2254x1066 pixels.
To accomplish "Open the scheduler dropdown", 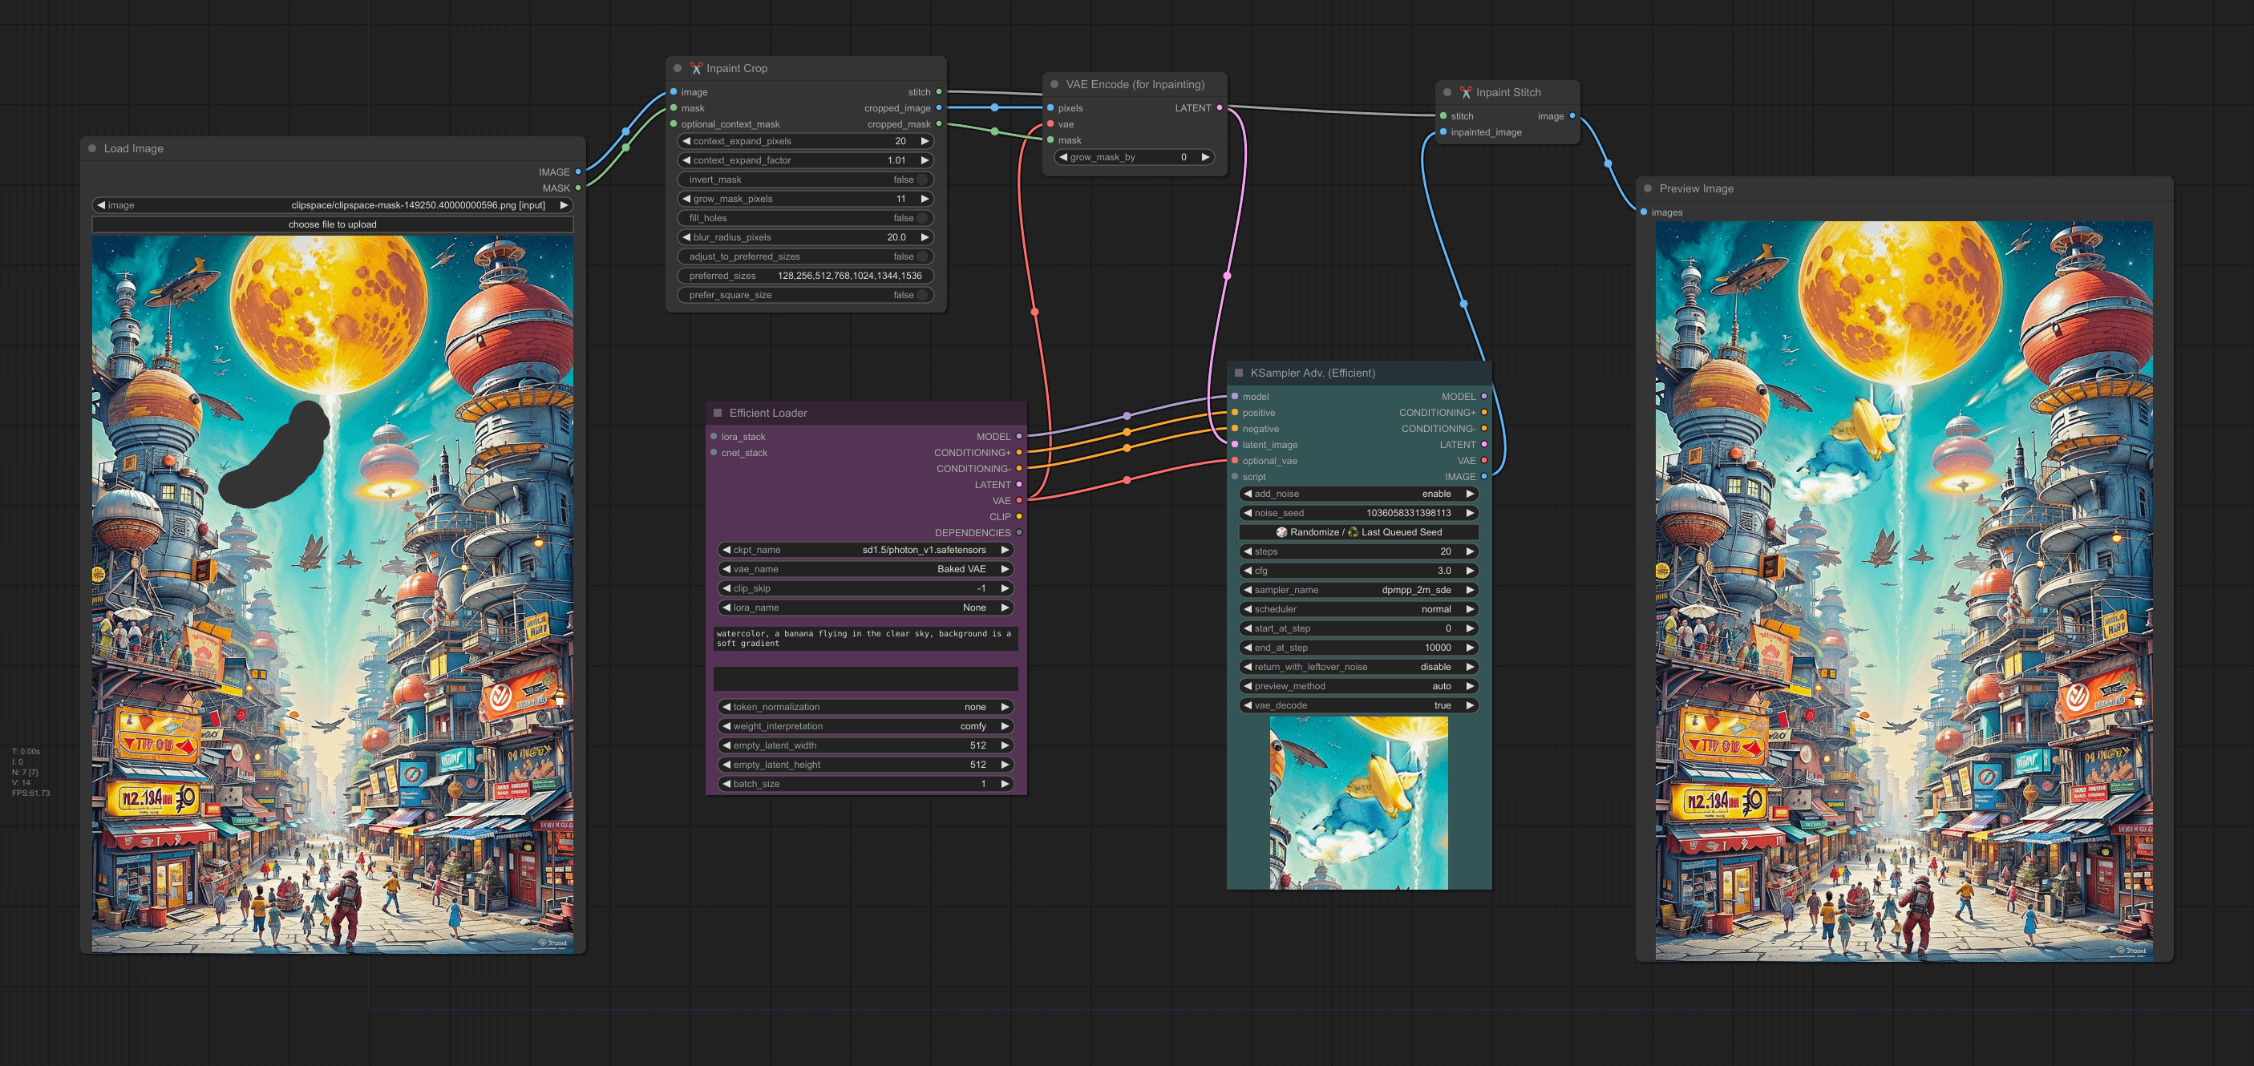I will point(1358,608).
